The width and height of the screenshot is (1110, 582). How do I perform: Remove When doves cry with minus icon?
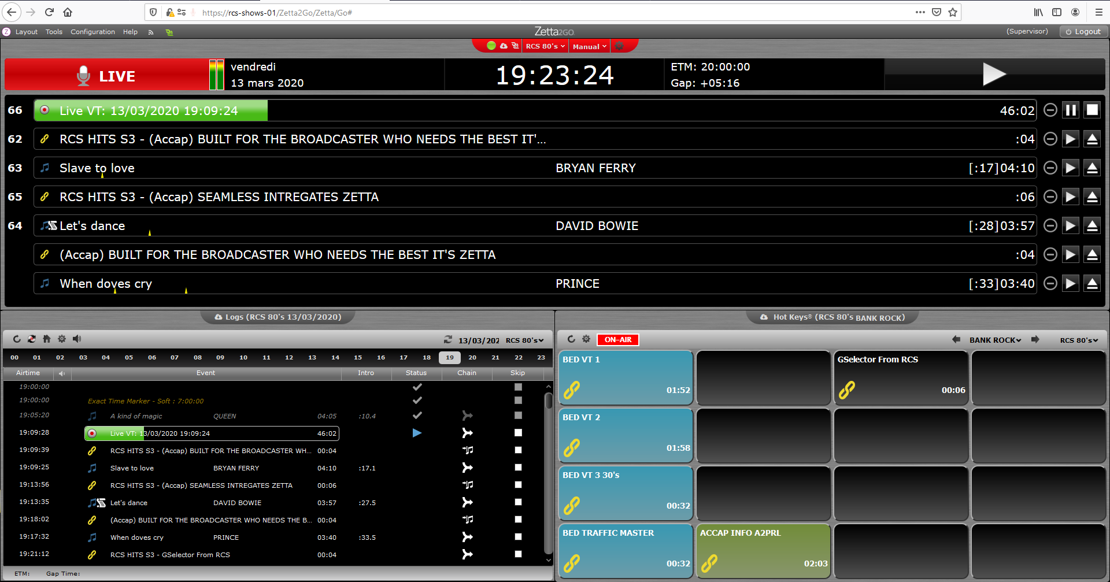(x=1050, y=284)
